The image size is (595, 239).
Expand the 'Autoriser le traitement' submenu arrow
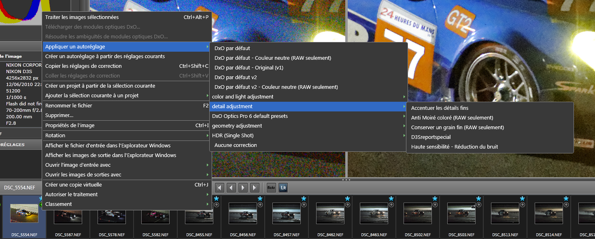point(208,195)
